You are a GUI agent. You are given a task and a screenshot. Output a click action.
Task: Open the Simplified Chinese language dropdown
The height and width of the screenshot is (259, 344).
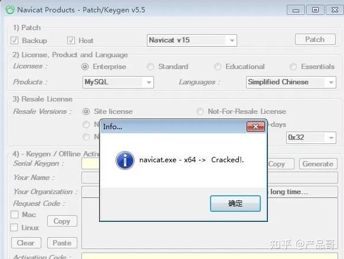click(291, 82)
